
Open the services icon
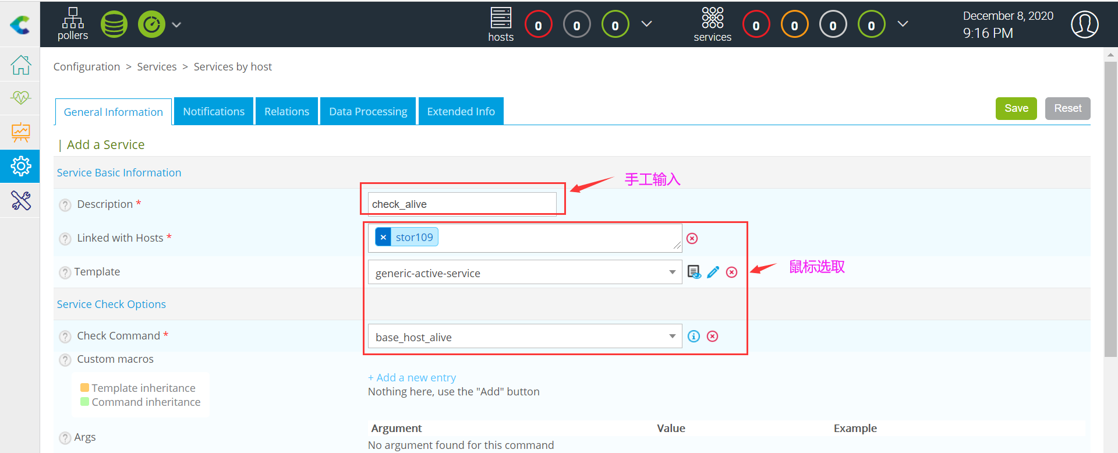click(x=712, y=24)
